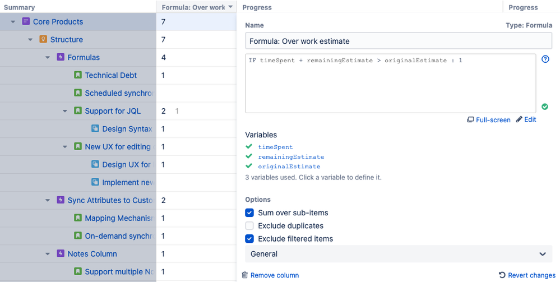This screenshot has height=282, width=560.
Task: Click the Notes Column epic icon
Action: (x=61, y=254)
